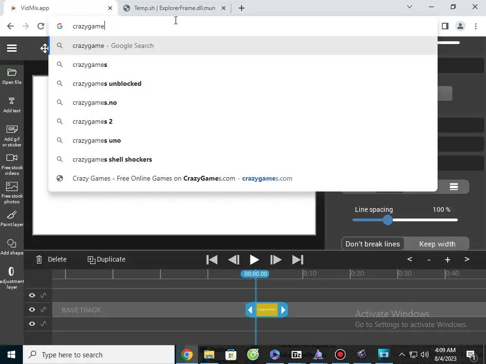Open the tab search dropdown chevron
Image resolution: width=486 pixels, height=364 pixels.
[410, 7]
